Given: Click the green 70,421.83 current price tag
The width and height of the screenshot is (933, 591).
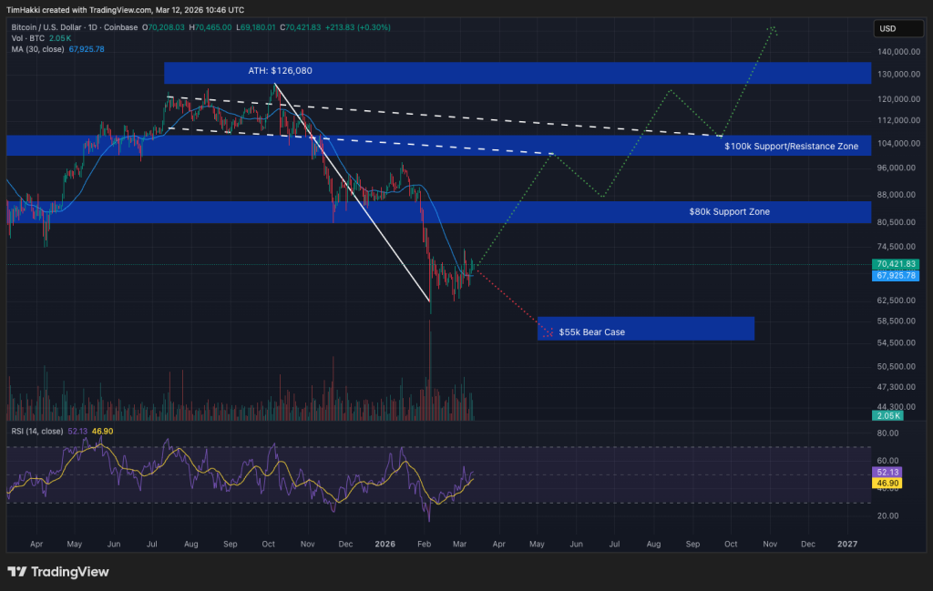Looking at the screenshot, I should (x=894, y=264).
